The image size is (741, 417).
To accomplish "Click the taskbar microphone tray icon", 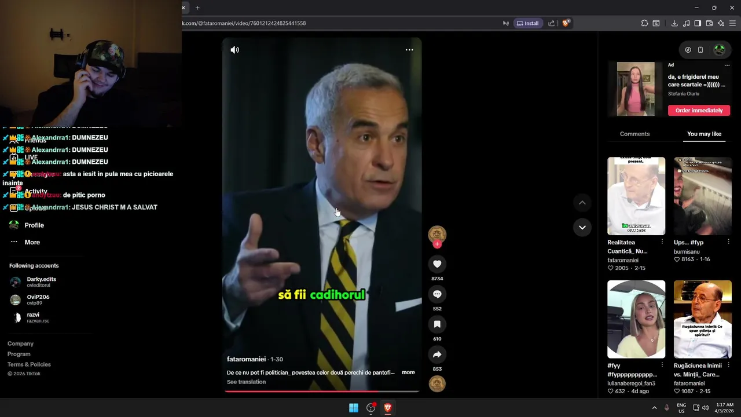I will pyautogui.click(x=667, y=408).
